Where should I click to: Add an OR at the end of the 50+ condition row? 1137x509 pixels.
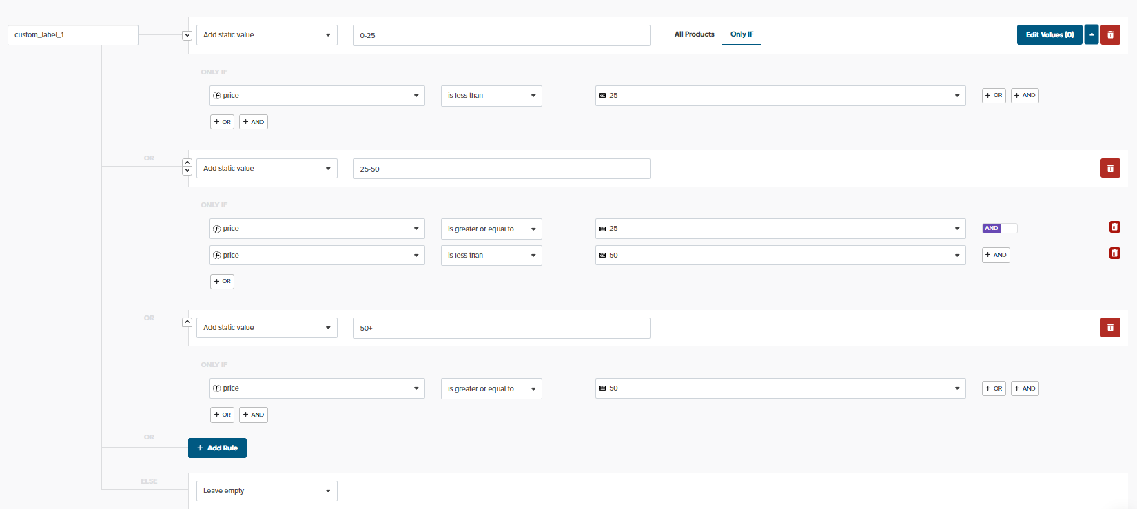click(x=994, y=388)
